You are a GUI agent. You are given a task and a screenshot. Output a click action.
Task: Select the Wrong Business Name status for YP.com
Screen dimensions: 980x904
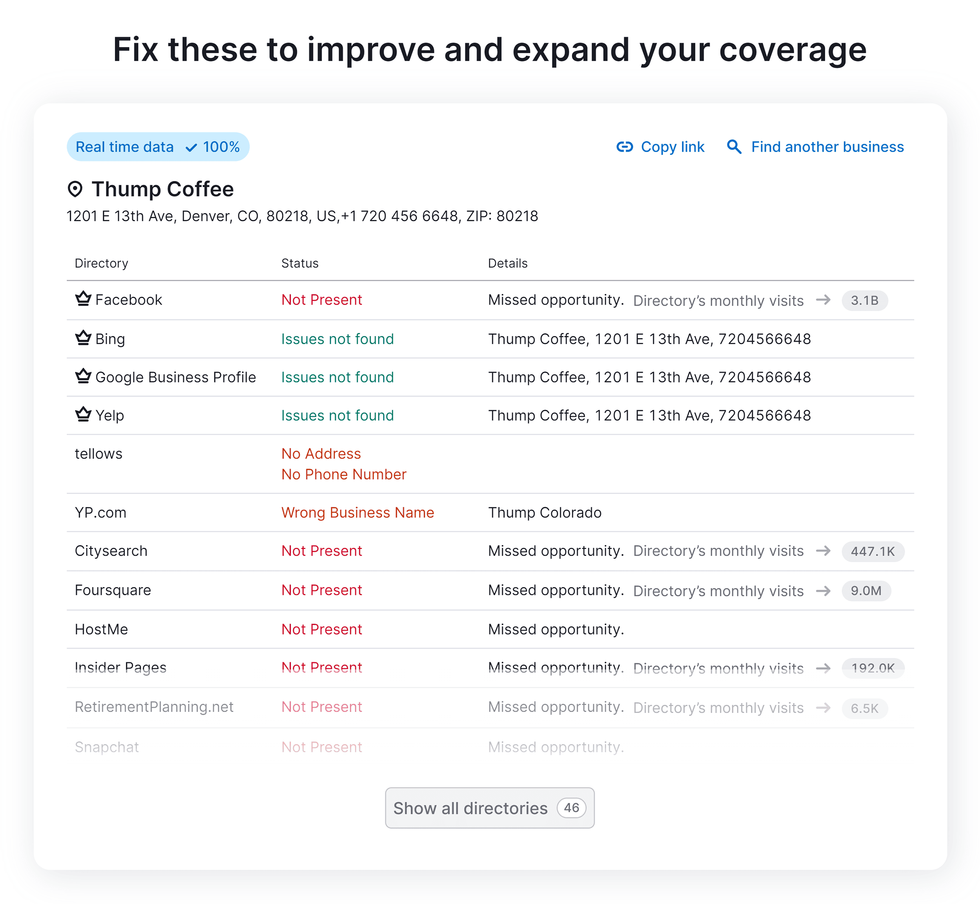coord(358,512)
